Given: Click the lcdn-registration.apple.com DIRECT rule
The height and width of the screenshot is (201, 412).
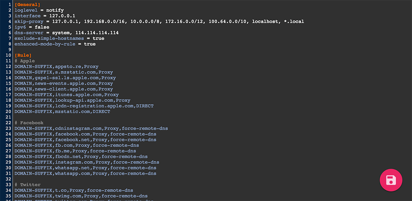Looking at the screenshot, I should click(x=84, y=106).
